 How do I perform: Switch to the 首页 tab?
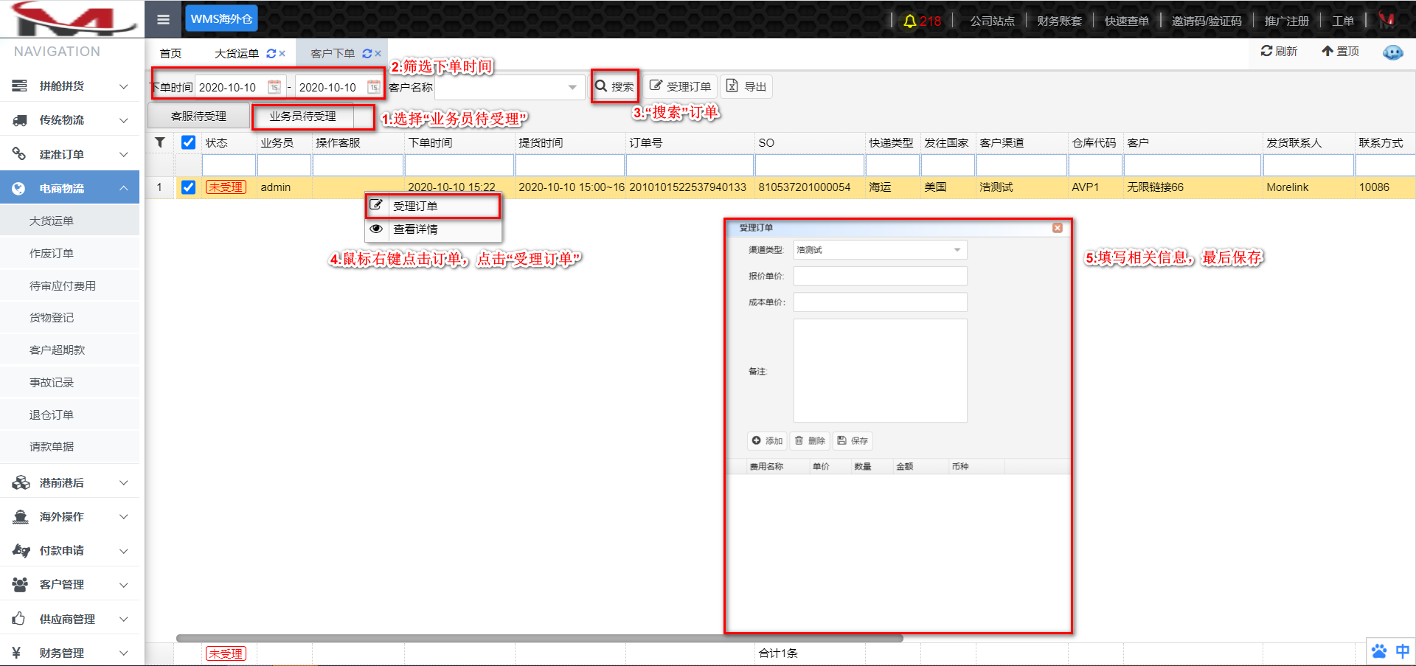coord(171,54)
